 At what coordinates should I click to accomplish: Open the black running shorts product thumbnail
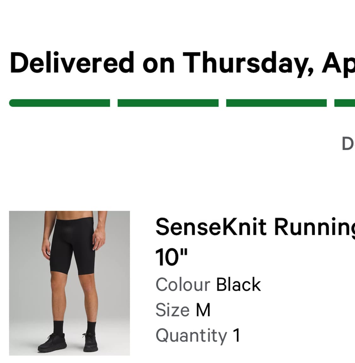pyautogui.click(x=69, y=283)
